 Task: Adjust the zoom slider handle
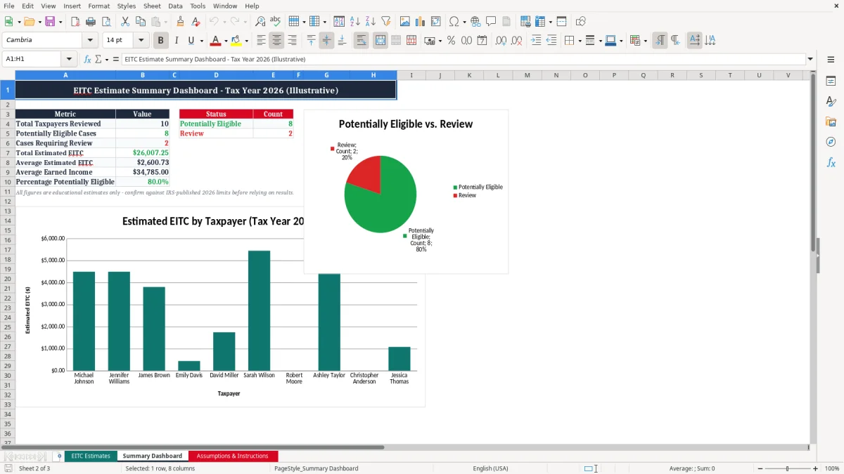pos(788,468)
